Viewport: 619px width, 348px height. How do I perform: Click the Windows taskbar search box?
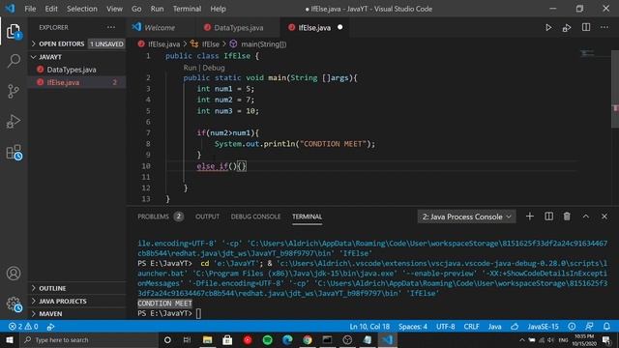pyautogui.click(x=89, y=339)
